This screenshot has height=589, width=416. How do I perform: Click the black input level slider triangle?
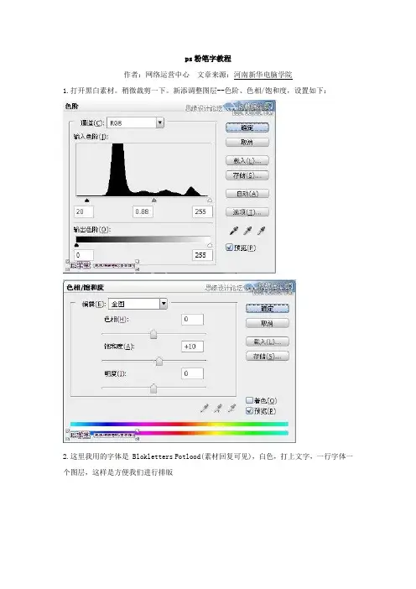coord(86,201)
